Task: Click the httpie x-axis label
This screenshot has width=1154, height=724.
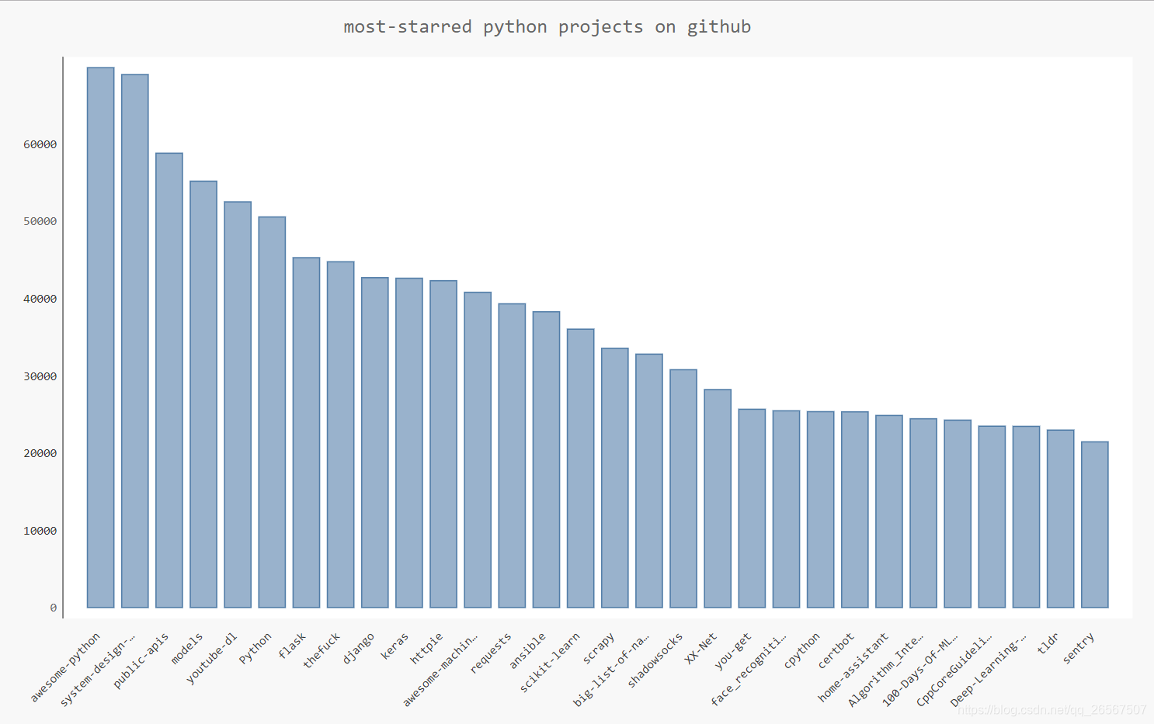Action: [426, 648]
